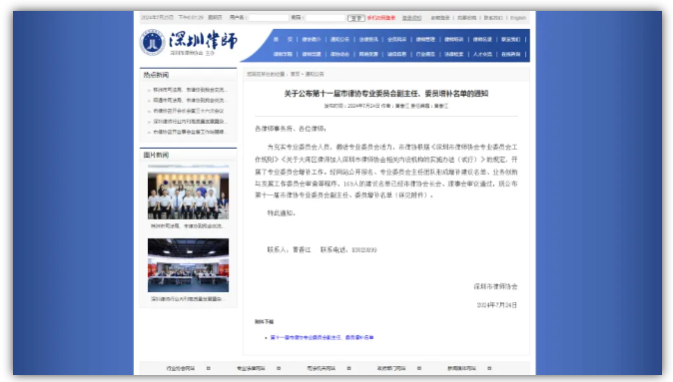Viewport: 673px width, 382px height.
Task: Click the bullet before the blue attachment link
Action: coord(267,338)
